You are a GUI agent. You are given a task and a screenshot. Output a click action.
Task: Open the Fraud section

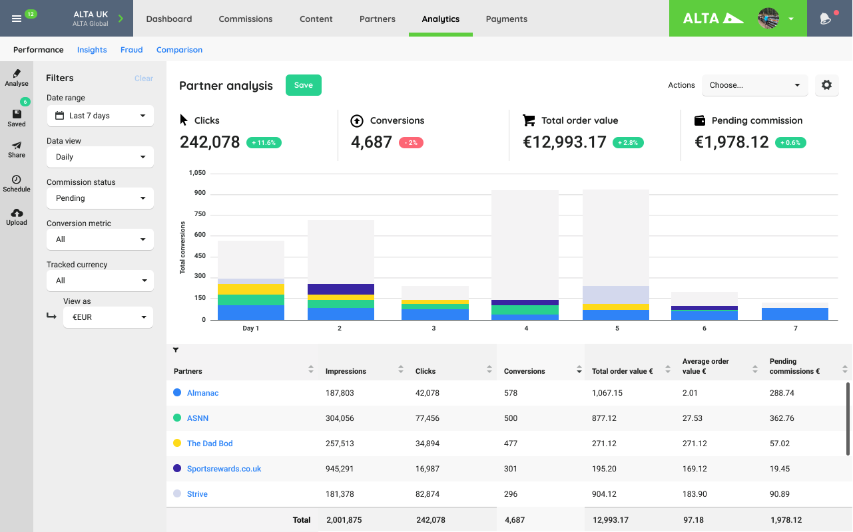click(131, 49)
